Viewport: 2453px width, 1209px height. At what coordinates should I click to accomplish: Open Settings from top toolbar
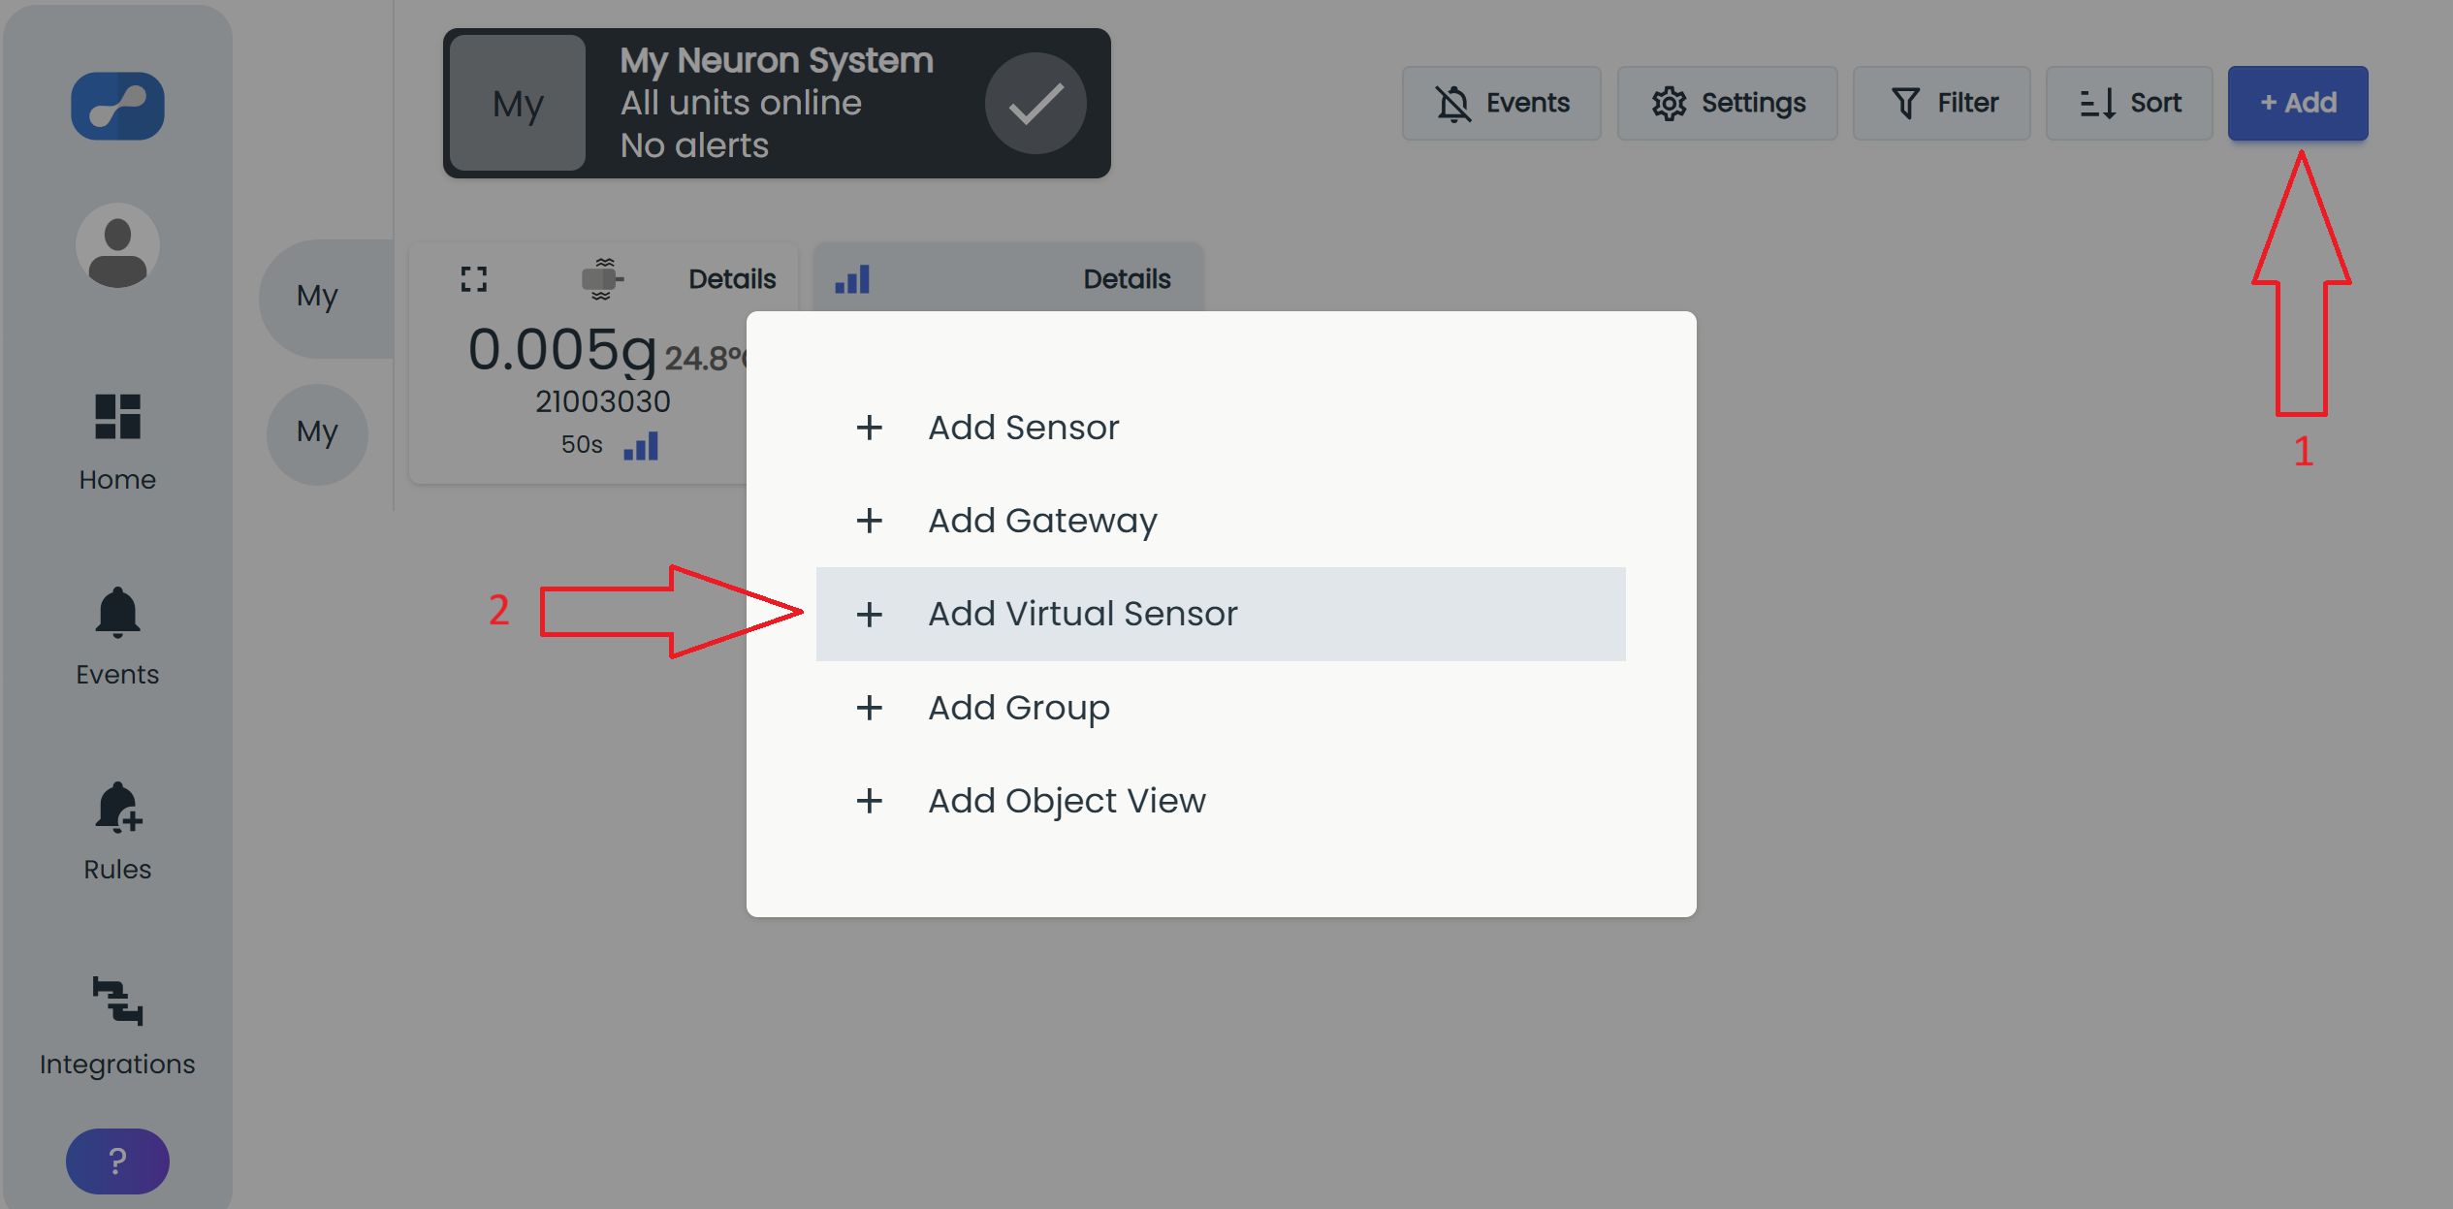1727,103
